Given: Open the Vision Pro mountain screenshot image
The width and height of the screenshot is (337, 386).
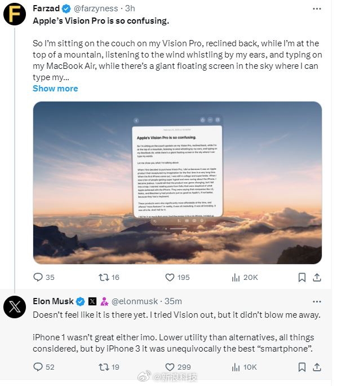Looking at the screenshot, I should point(177,183).
